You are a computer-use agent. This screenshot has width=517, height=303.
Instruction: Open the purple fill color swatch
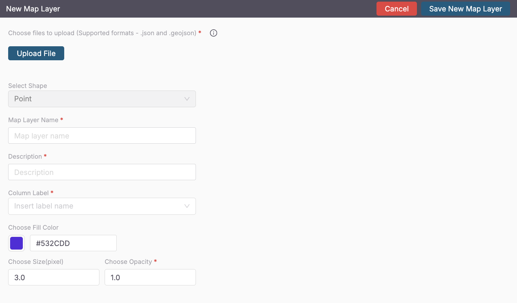point(17,243)
